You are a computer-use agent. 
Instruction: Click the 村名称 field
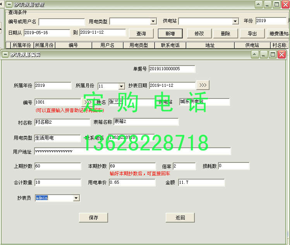tap(62, 122)
